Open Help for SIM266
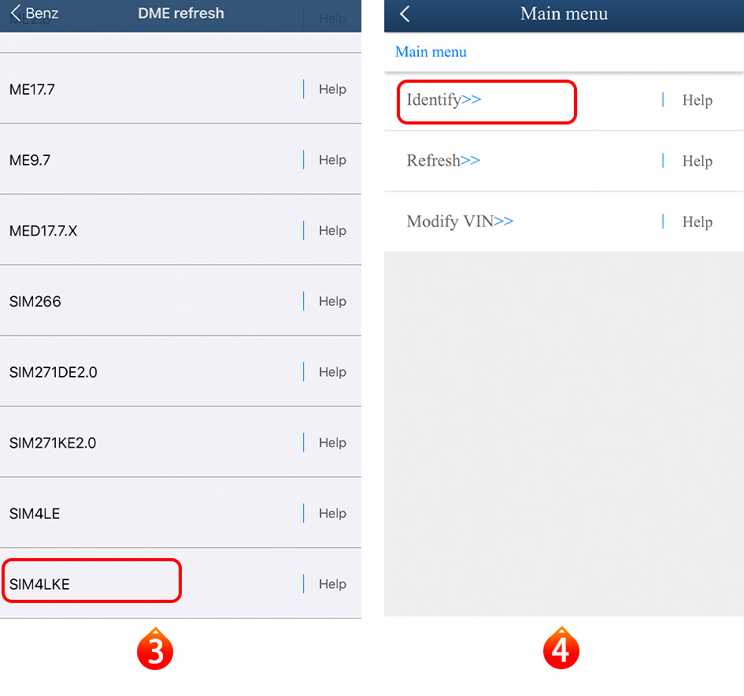The image size is (744, 696). click(x=332, y=301)
